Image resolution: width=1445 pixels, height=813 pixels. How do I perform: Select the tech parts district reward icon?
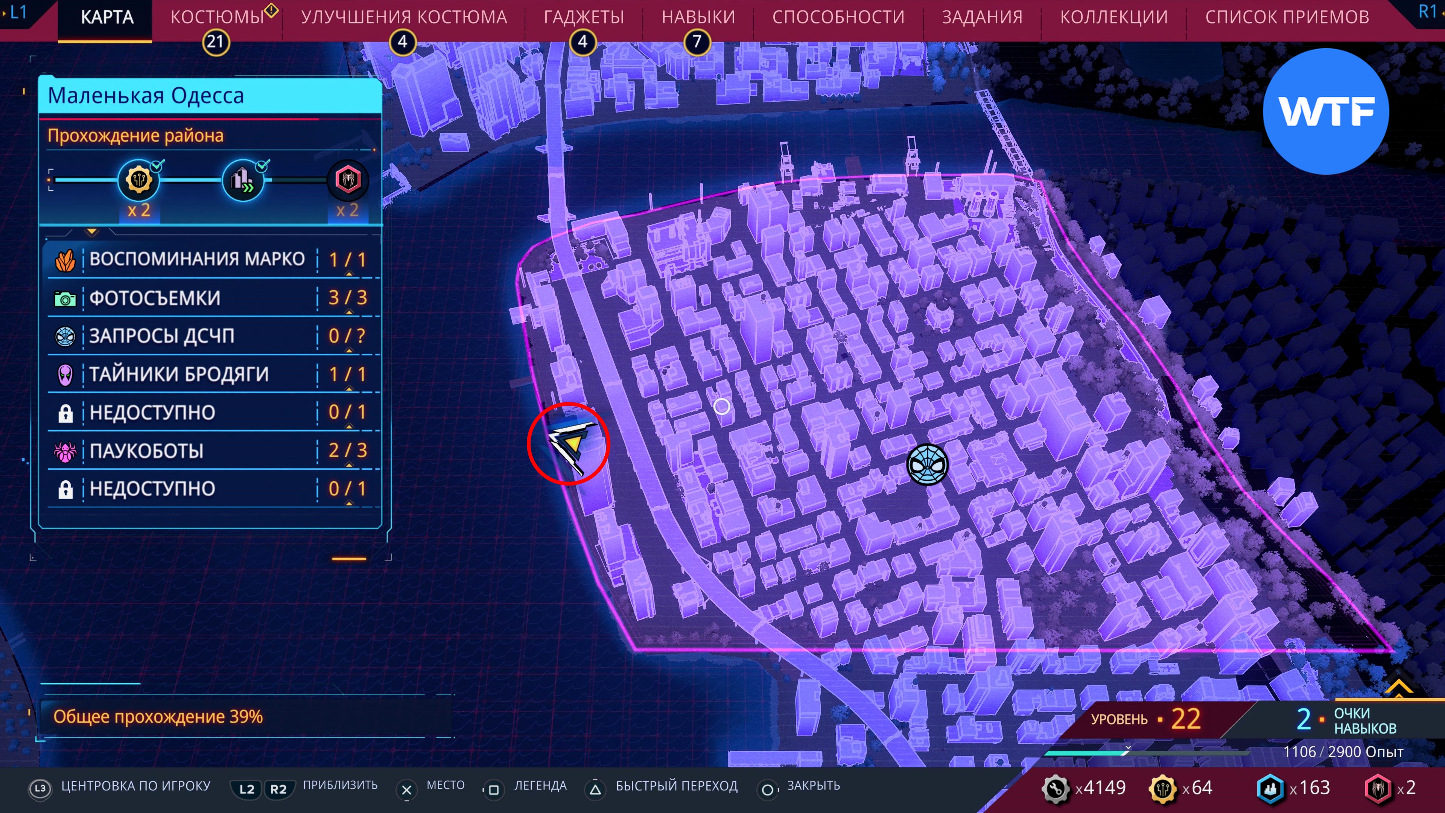pos(138,180)
